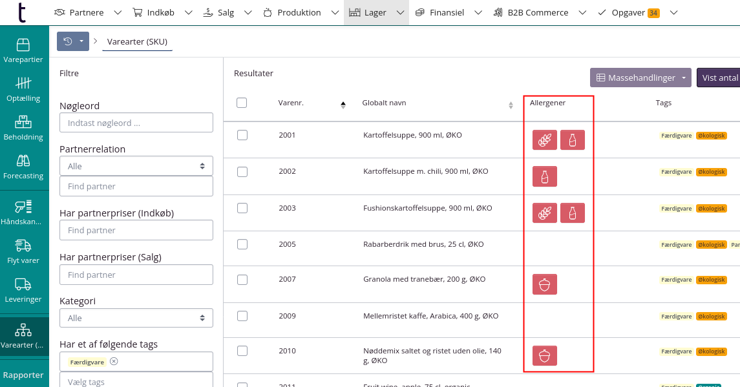Image resolution: width=740 pixels, height=387 pixels.
Task: Check the Rabarberdrik item 2005 row
Action: [242, 244]
